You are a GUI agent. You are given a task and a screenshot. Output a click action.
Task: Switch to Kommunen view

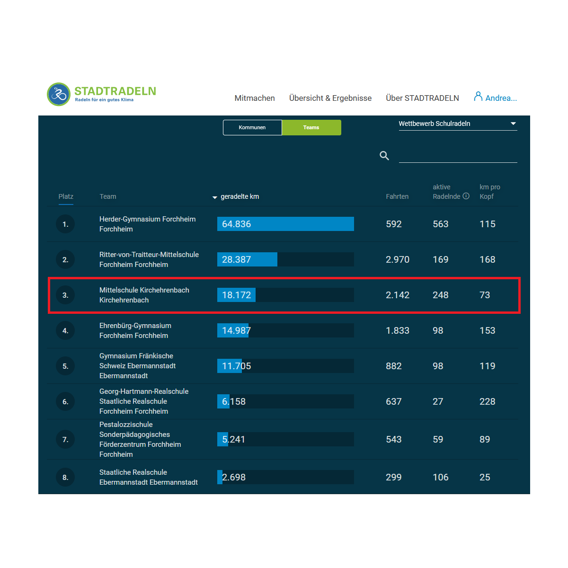click(x=252, y=127)
